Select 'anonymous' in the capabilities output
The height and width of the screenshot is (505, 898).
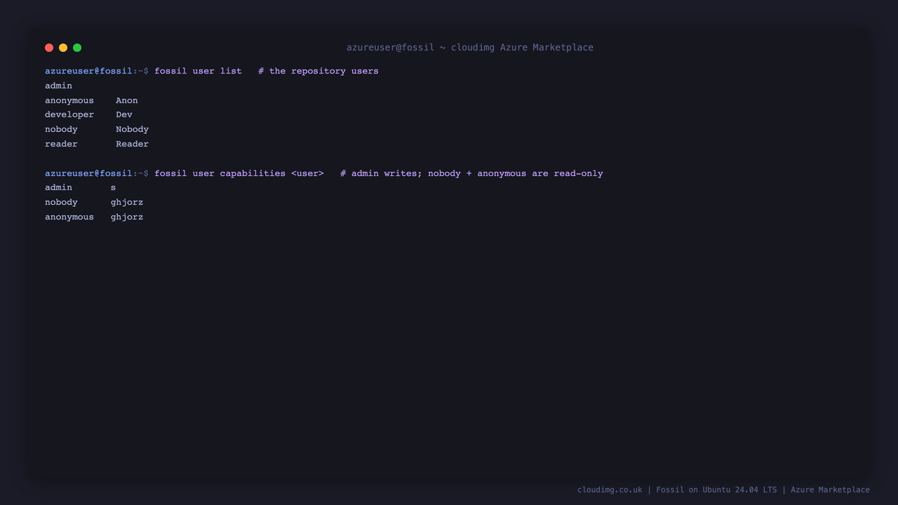69,217
